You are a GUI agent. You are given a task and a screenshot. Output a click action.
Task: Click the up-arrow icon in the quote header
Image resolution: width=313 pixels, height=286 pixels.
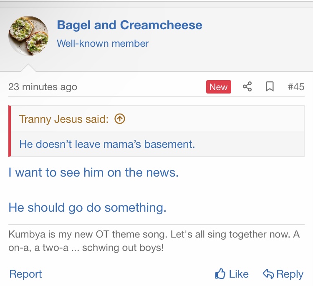(x=120, y=119)
